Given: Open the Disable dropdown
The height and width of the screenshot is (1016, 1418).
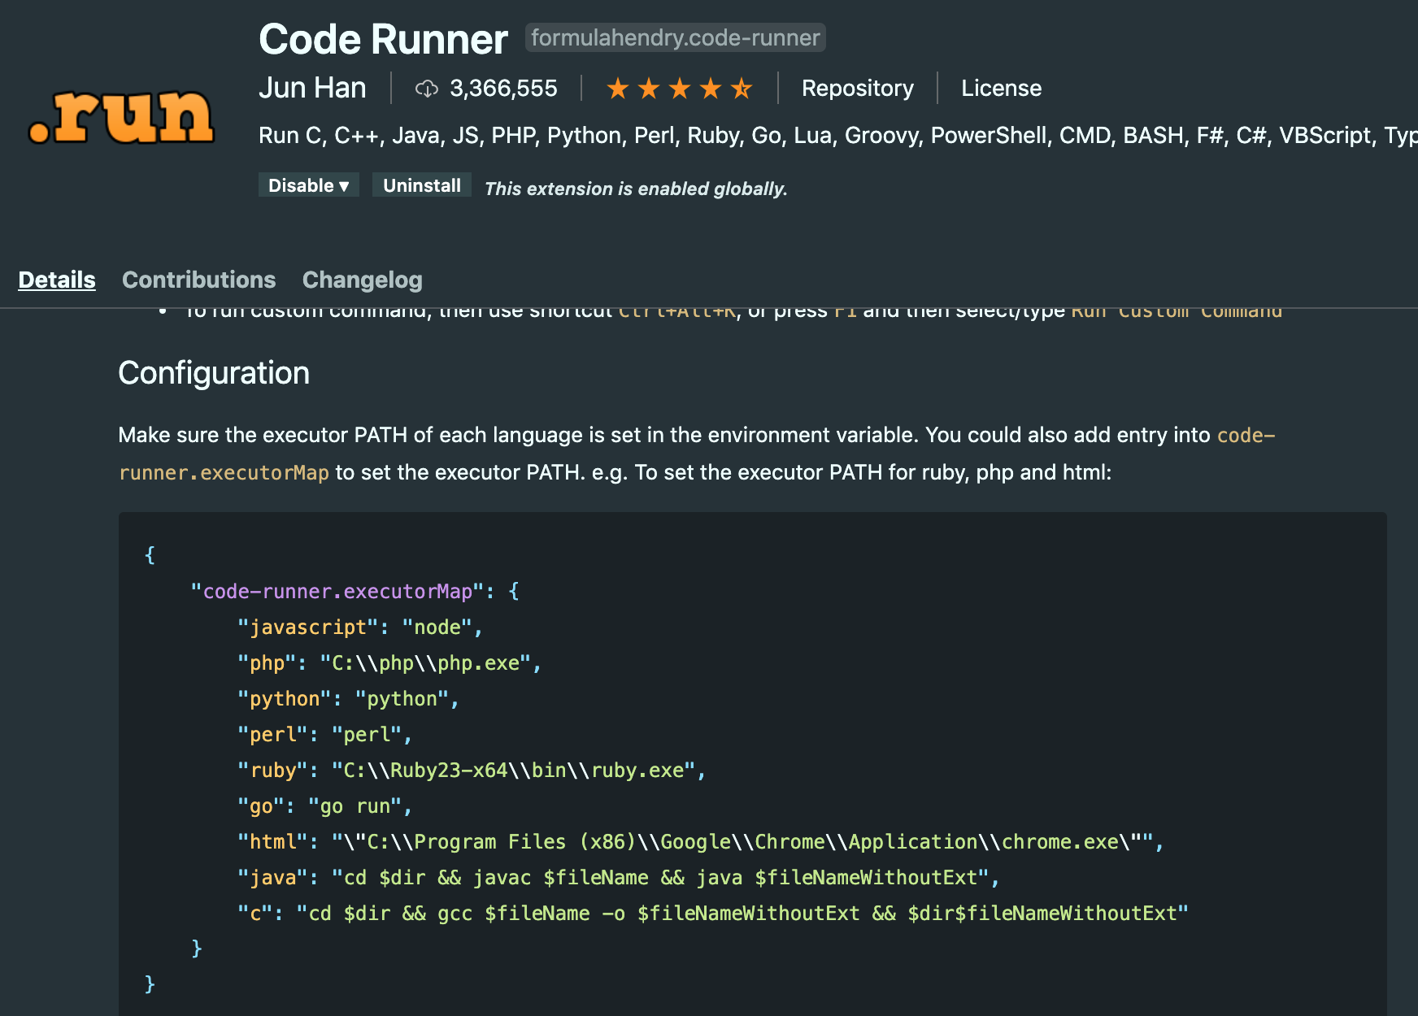Looking at the screenshot, I should point(309,185).
